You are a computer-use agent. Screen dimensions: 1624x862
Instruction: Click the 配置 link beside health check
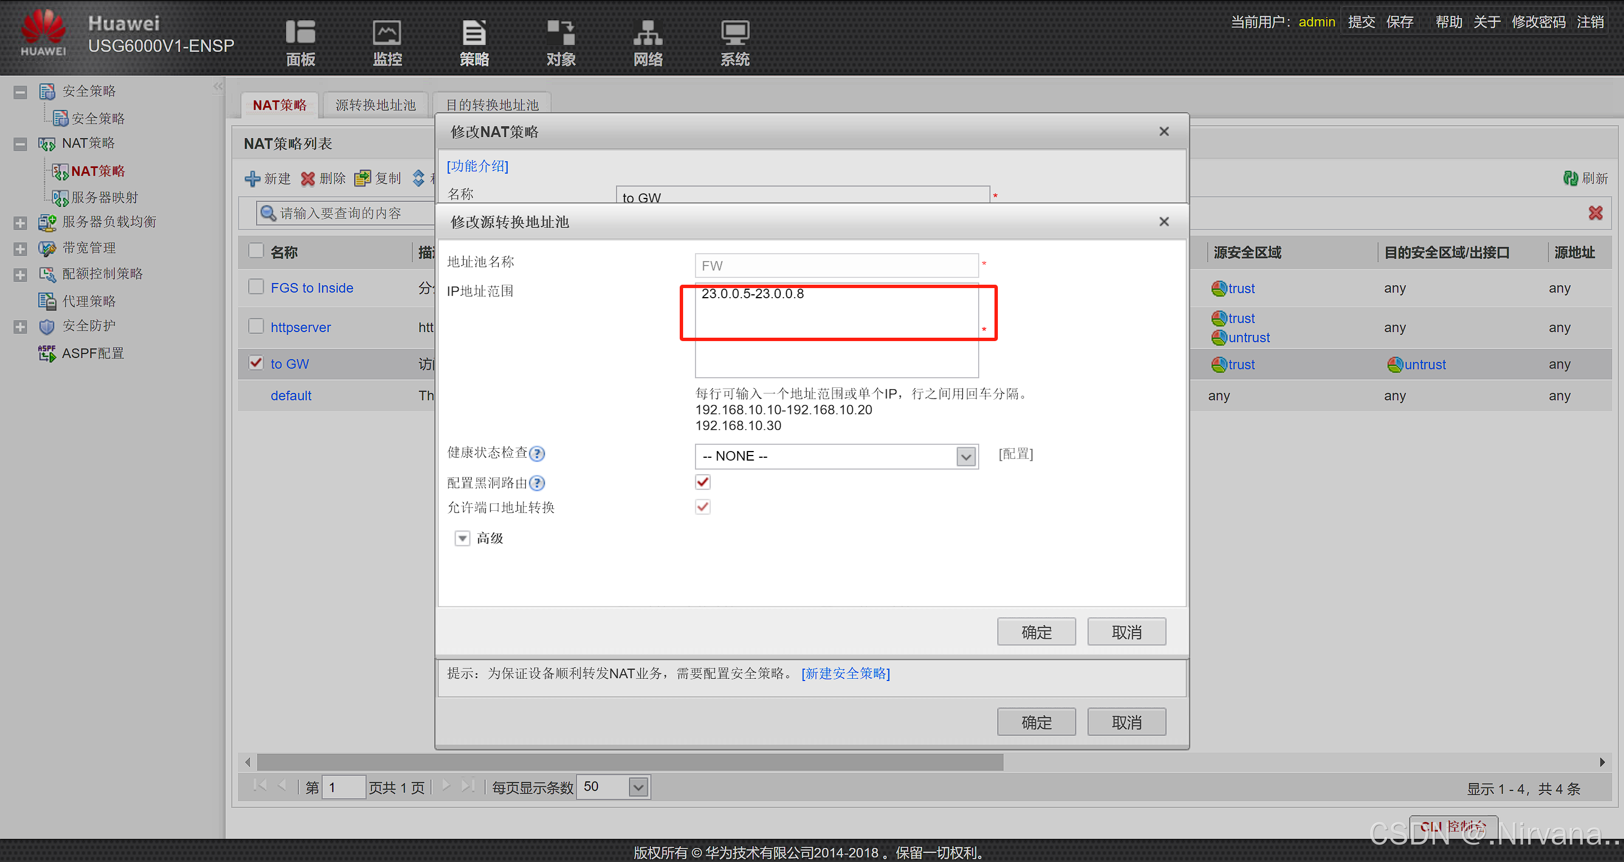click(1015, 454)
